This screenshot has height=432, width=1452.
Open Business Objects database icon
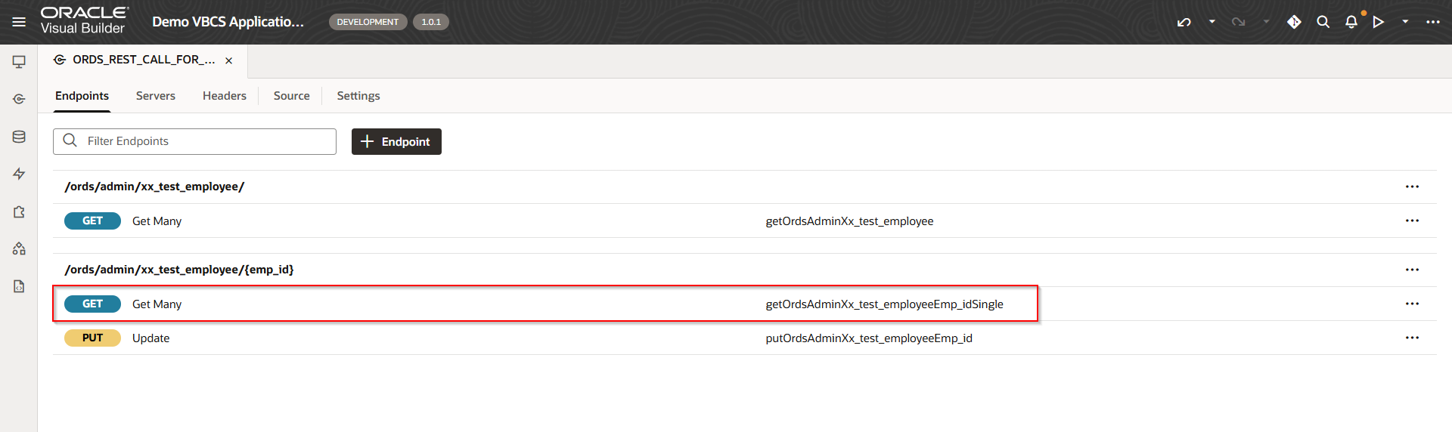click(x=19, y=137)
